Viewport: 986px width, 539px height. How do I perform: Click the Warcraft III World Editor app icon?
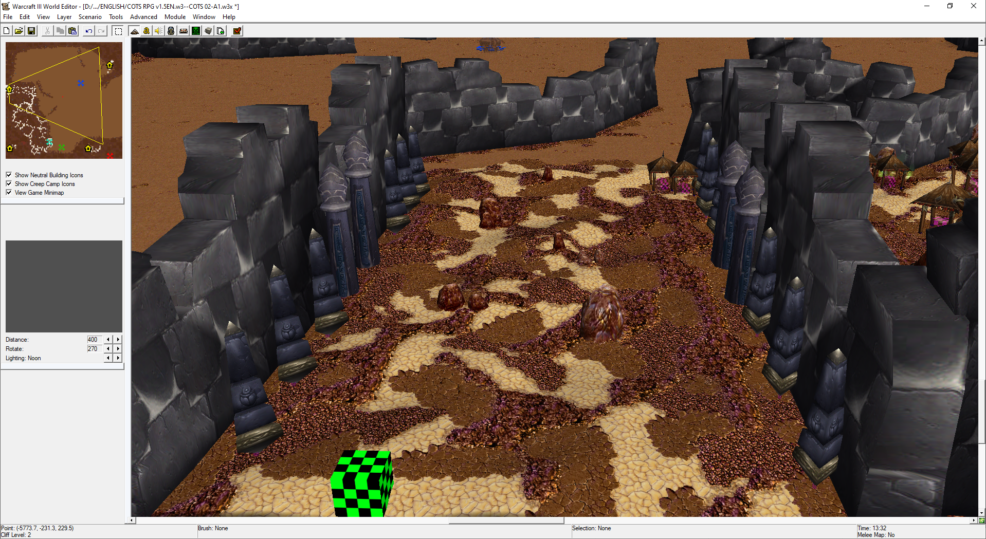(6, 6)
